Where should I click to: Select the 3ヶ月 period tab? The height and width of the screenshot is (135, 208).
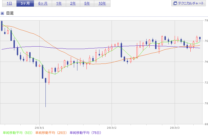25,4
